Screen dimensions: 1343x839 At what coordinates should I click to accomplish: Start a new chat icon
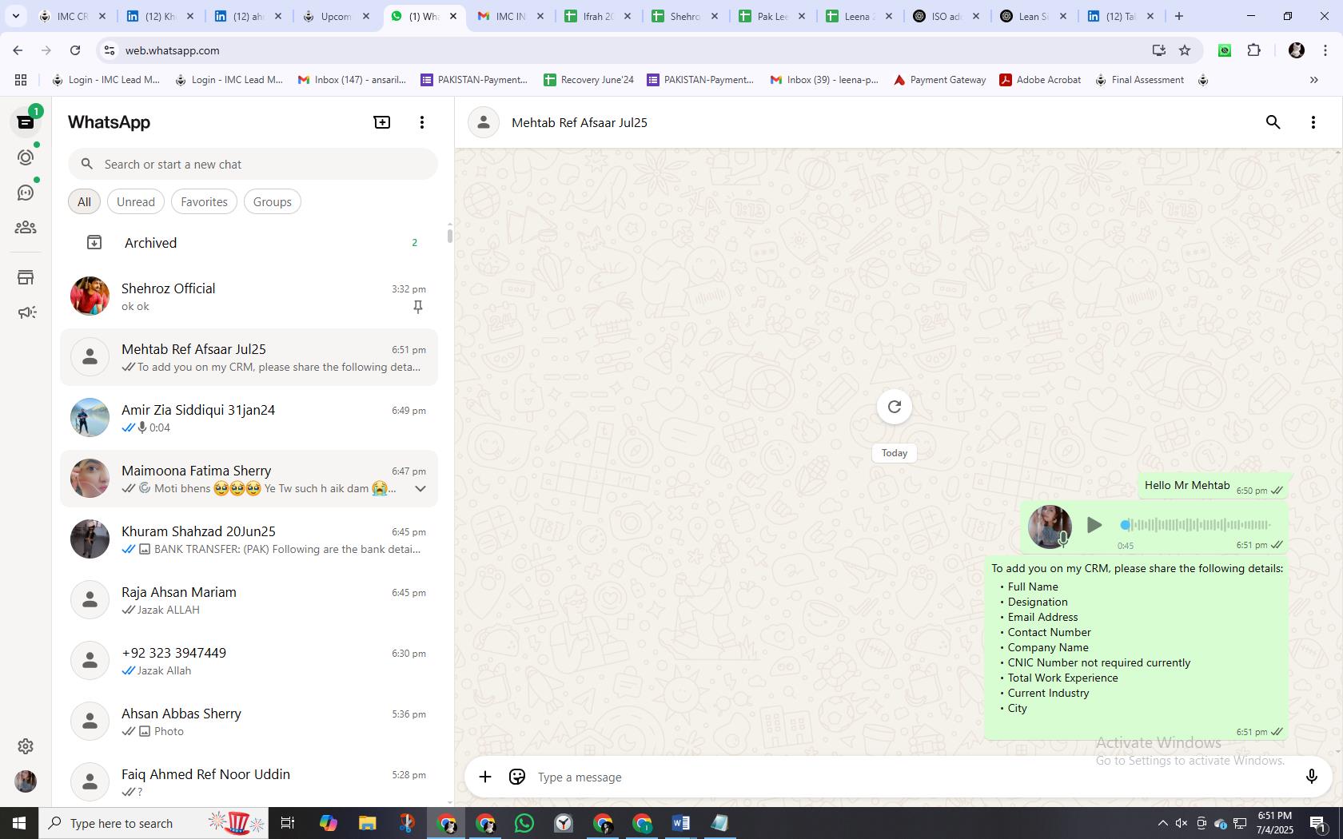pyautogui.click(x=382, y=122)
